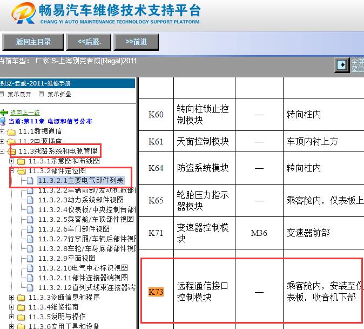364x329 pixels.
Task: Open 11.3.2.9平面视图 page
Action: pyautogui.click(x=67, y=258)
